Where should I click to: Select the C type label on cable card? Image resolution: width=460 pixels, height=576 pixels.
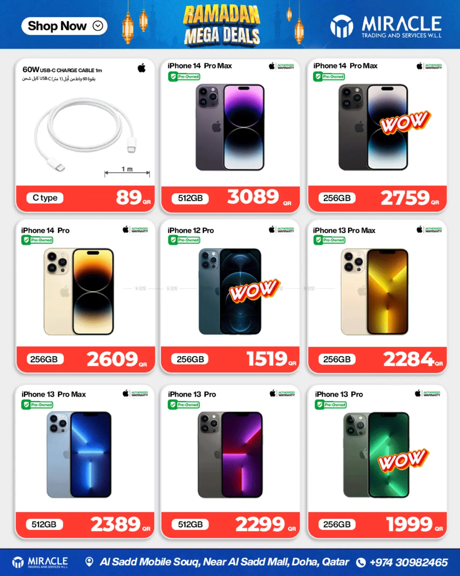(45, 198)
